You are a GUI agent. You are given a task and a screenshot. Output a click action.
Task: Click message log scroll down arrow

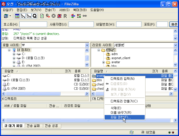[x=175, y=38]
